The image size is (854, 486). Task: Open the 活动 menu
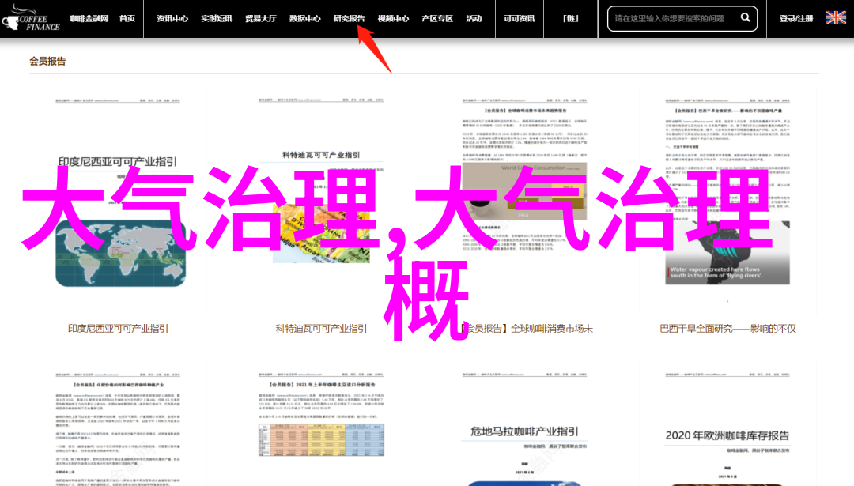(474, 18)
